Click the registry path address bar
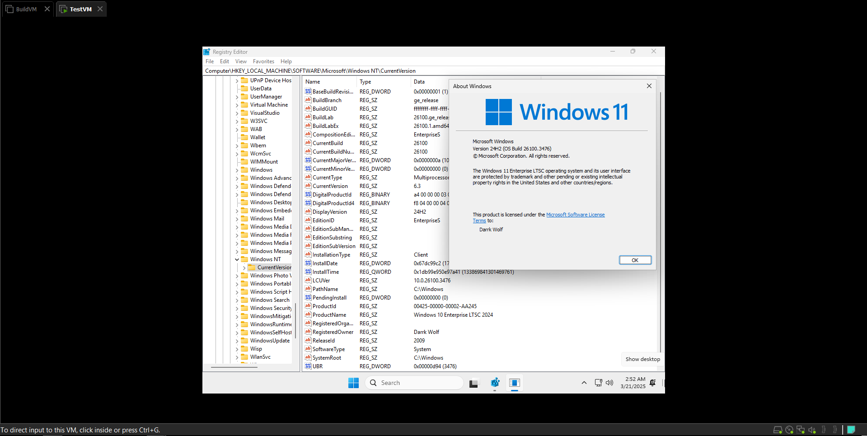This screenshot has height=436, width=867. click(434, 71)
